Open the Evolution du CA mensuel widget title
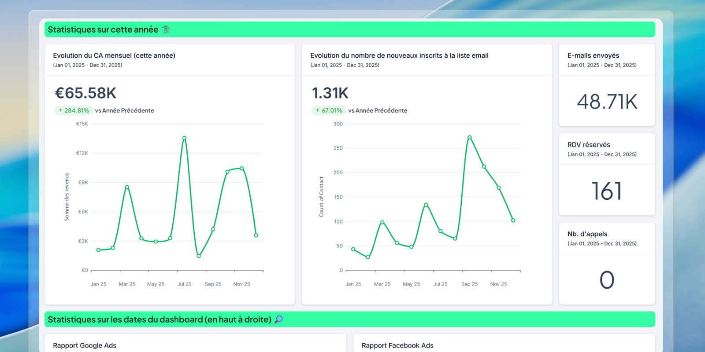Image resolution: width=705 pixels, height=352 pixels. 114,55
